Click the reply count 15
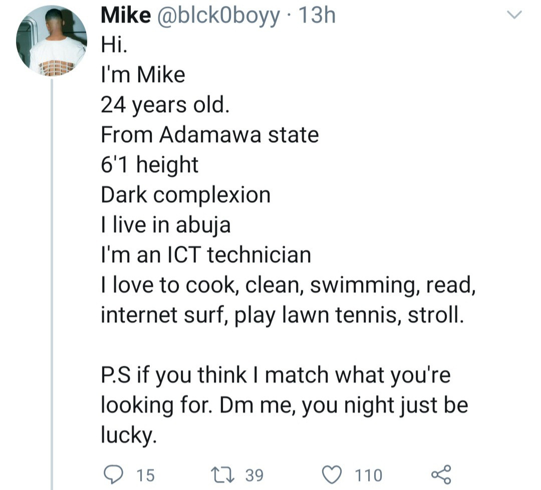 (146, 474)
